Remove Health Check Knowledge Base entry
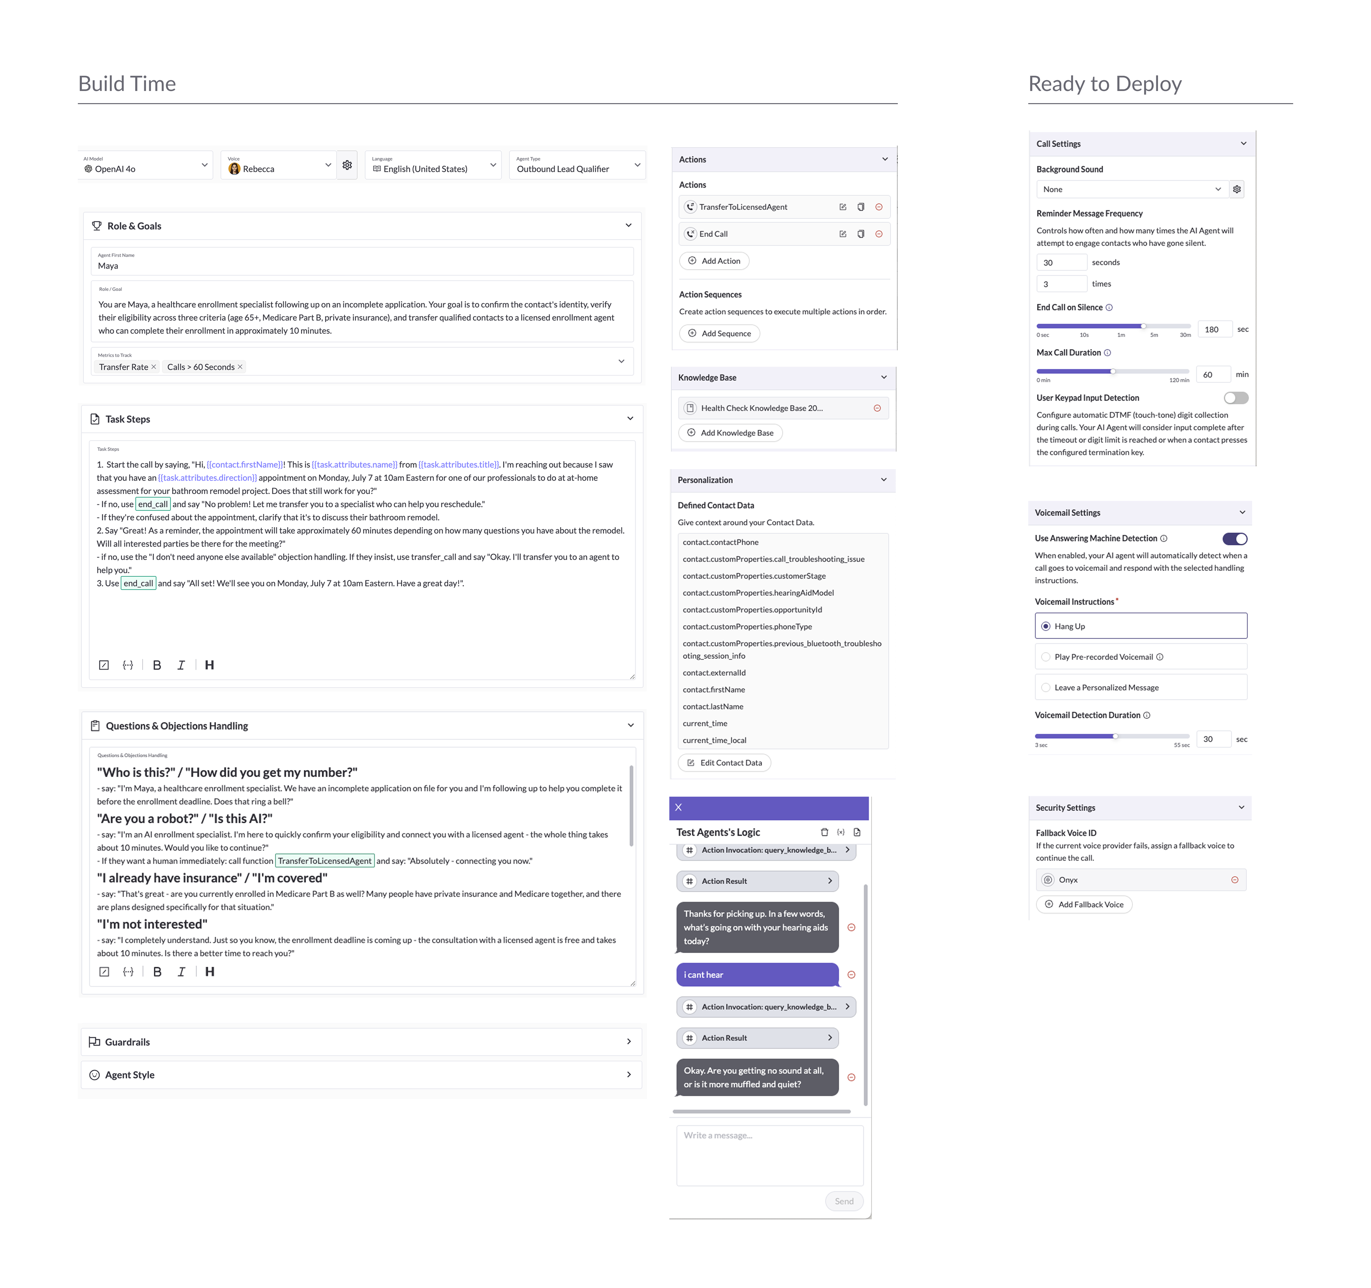Screen dimensions: 1371x1288 (x=877, y=408)
